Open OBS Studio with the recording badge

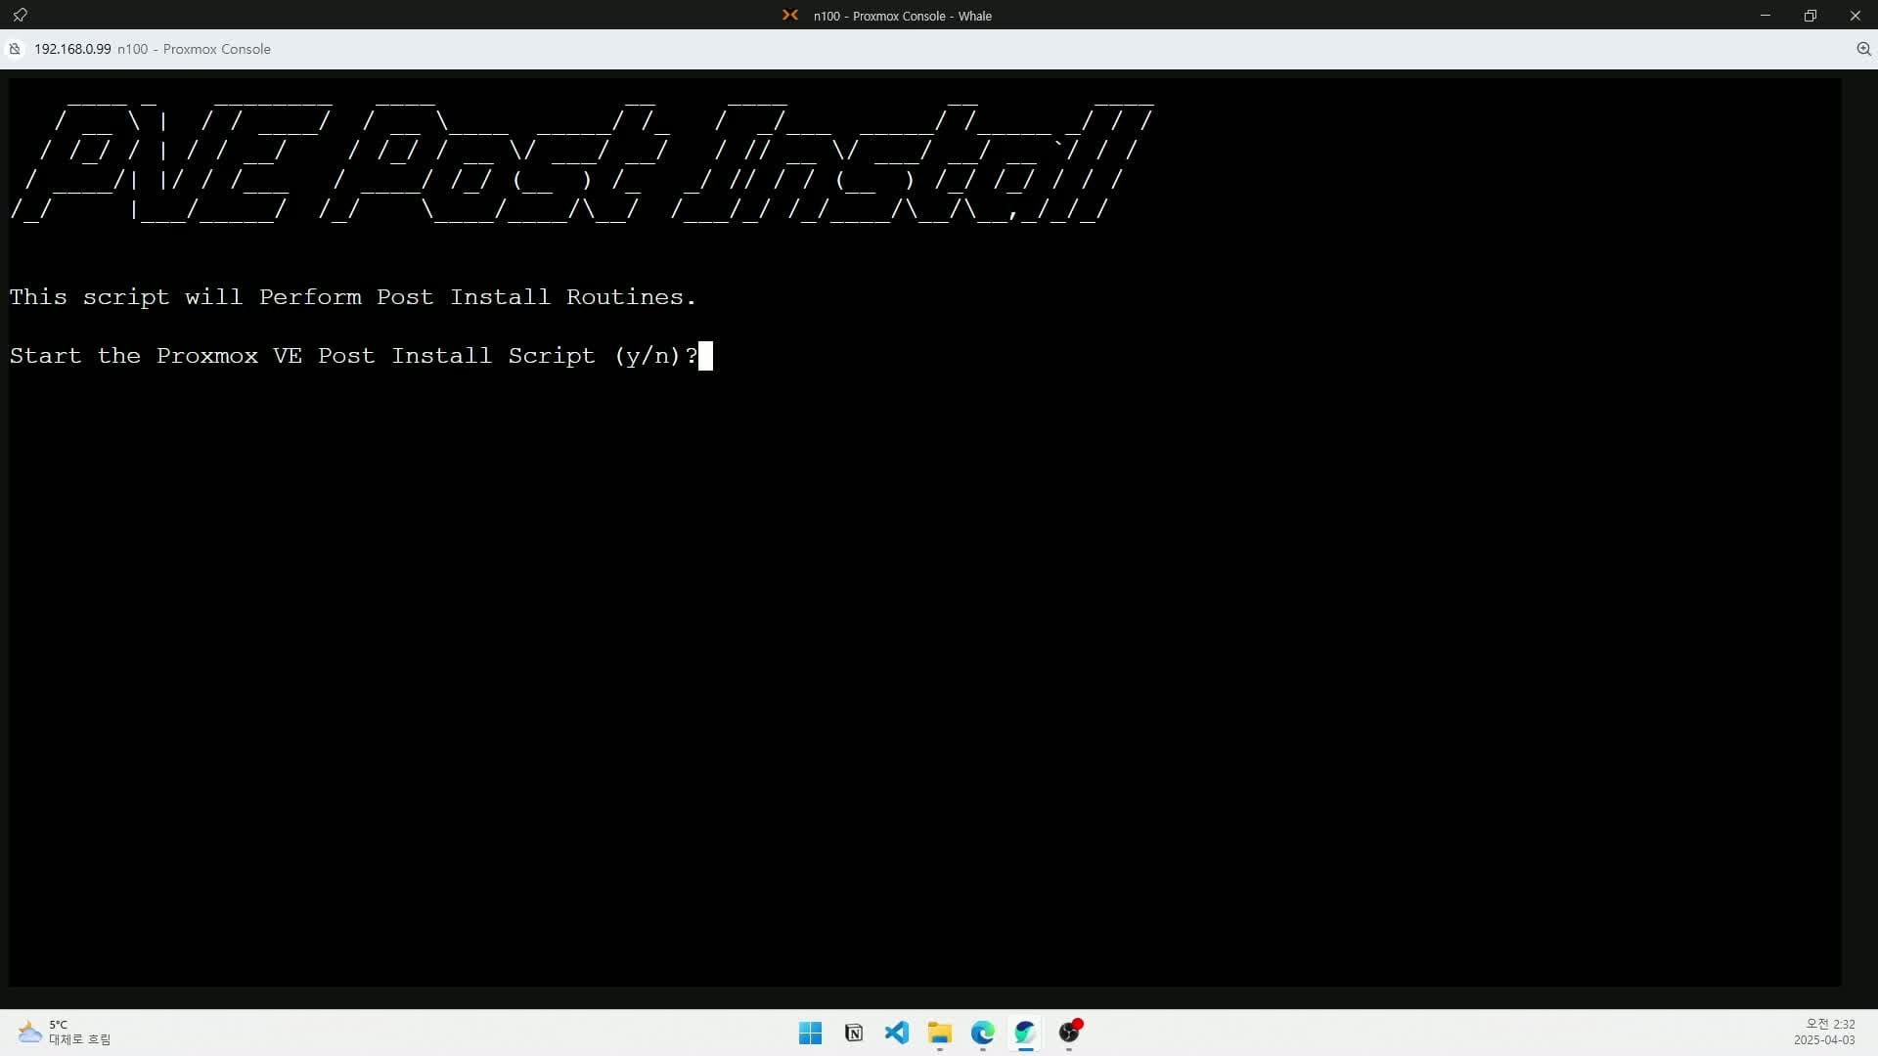1069,1033
